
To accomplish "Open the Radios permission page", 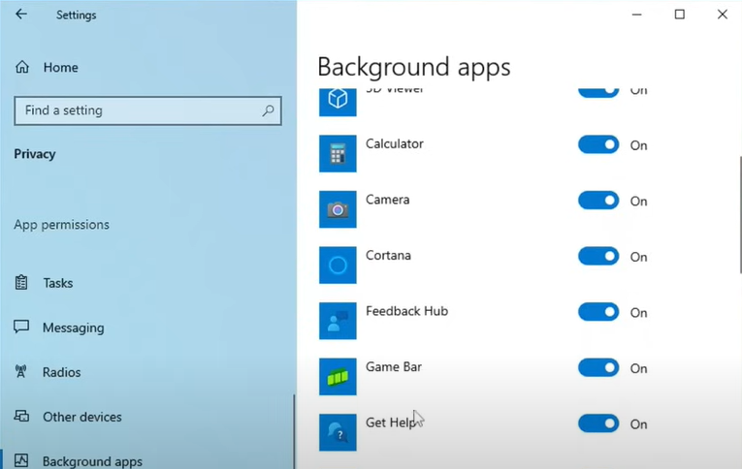I will tap(61, 372).
